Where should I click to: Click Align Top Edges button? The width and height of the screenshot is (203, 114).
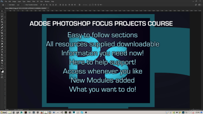(41, 5)
